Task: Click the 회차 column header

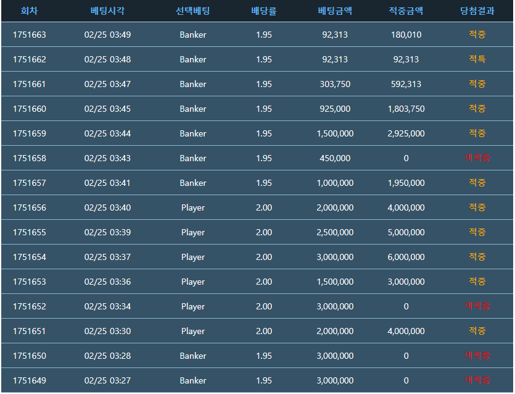Action: coord(29,11)
